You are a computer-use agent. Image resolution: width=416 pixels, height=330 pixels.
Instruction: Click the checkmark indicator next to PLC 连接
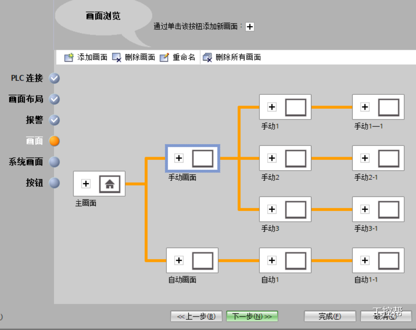point(54,78)
